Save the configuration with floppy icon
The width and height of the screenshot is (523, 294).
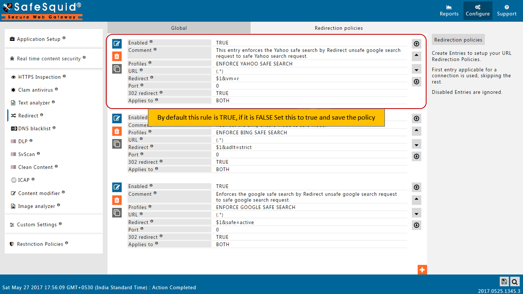pyautogui.click(x=504, y=281)
